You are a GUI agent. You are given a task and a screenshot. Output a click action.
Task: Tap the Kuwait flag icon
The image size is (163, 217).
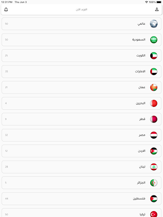point(154,56)
